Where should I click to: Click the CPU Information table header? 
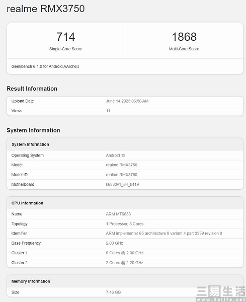click(x=27, y=203)
